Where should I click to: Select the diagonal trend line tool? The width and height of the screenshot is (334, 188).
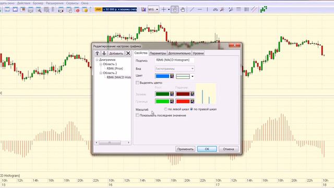[x=192, y=9]
